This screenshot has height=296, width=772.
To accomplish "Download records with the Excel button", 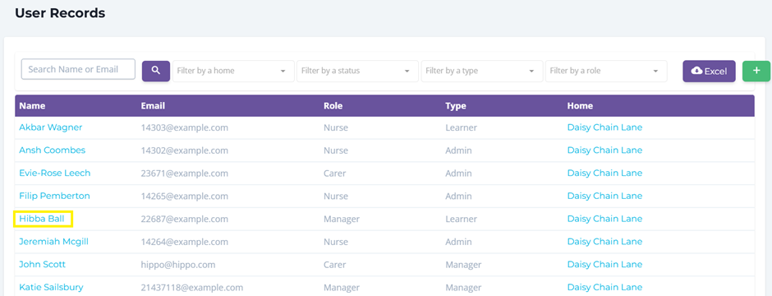I will pyautogui.click(x=709, y=71).
